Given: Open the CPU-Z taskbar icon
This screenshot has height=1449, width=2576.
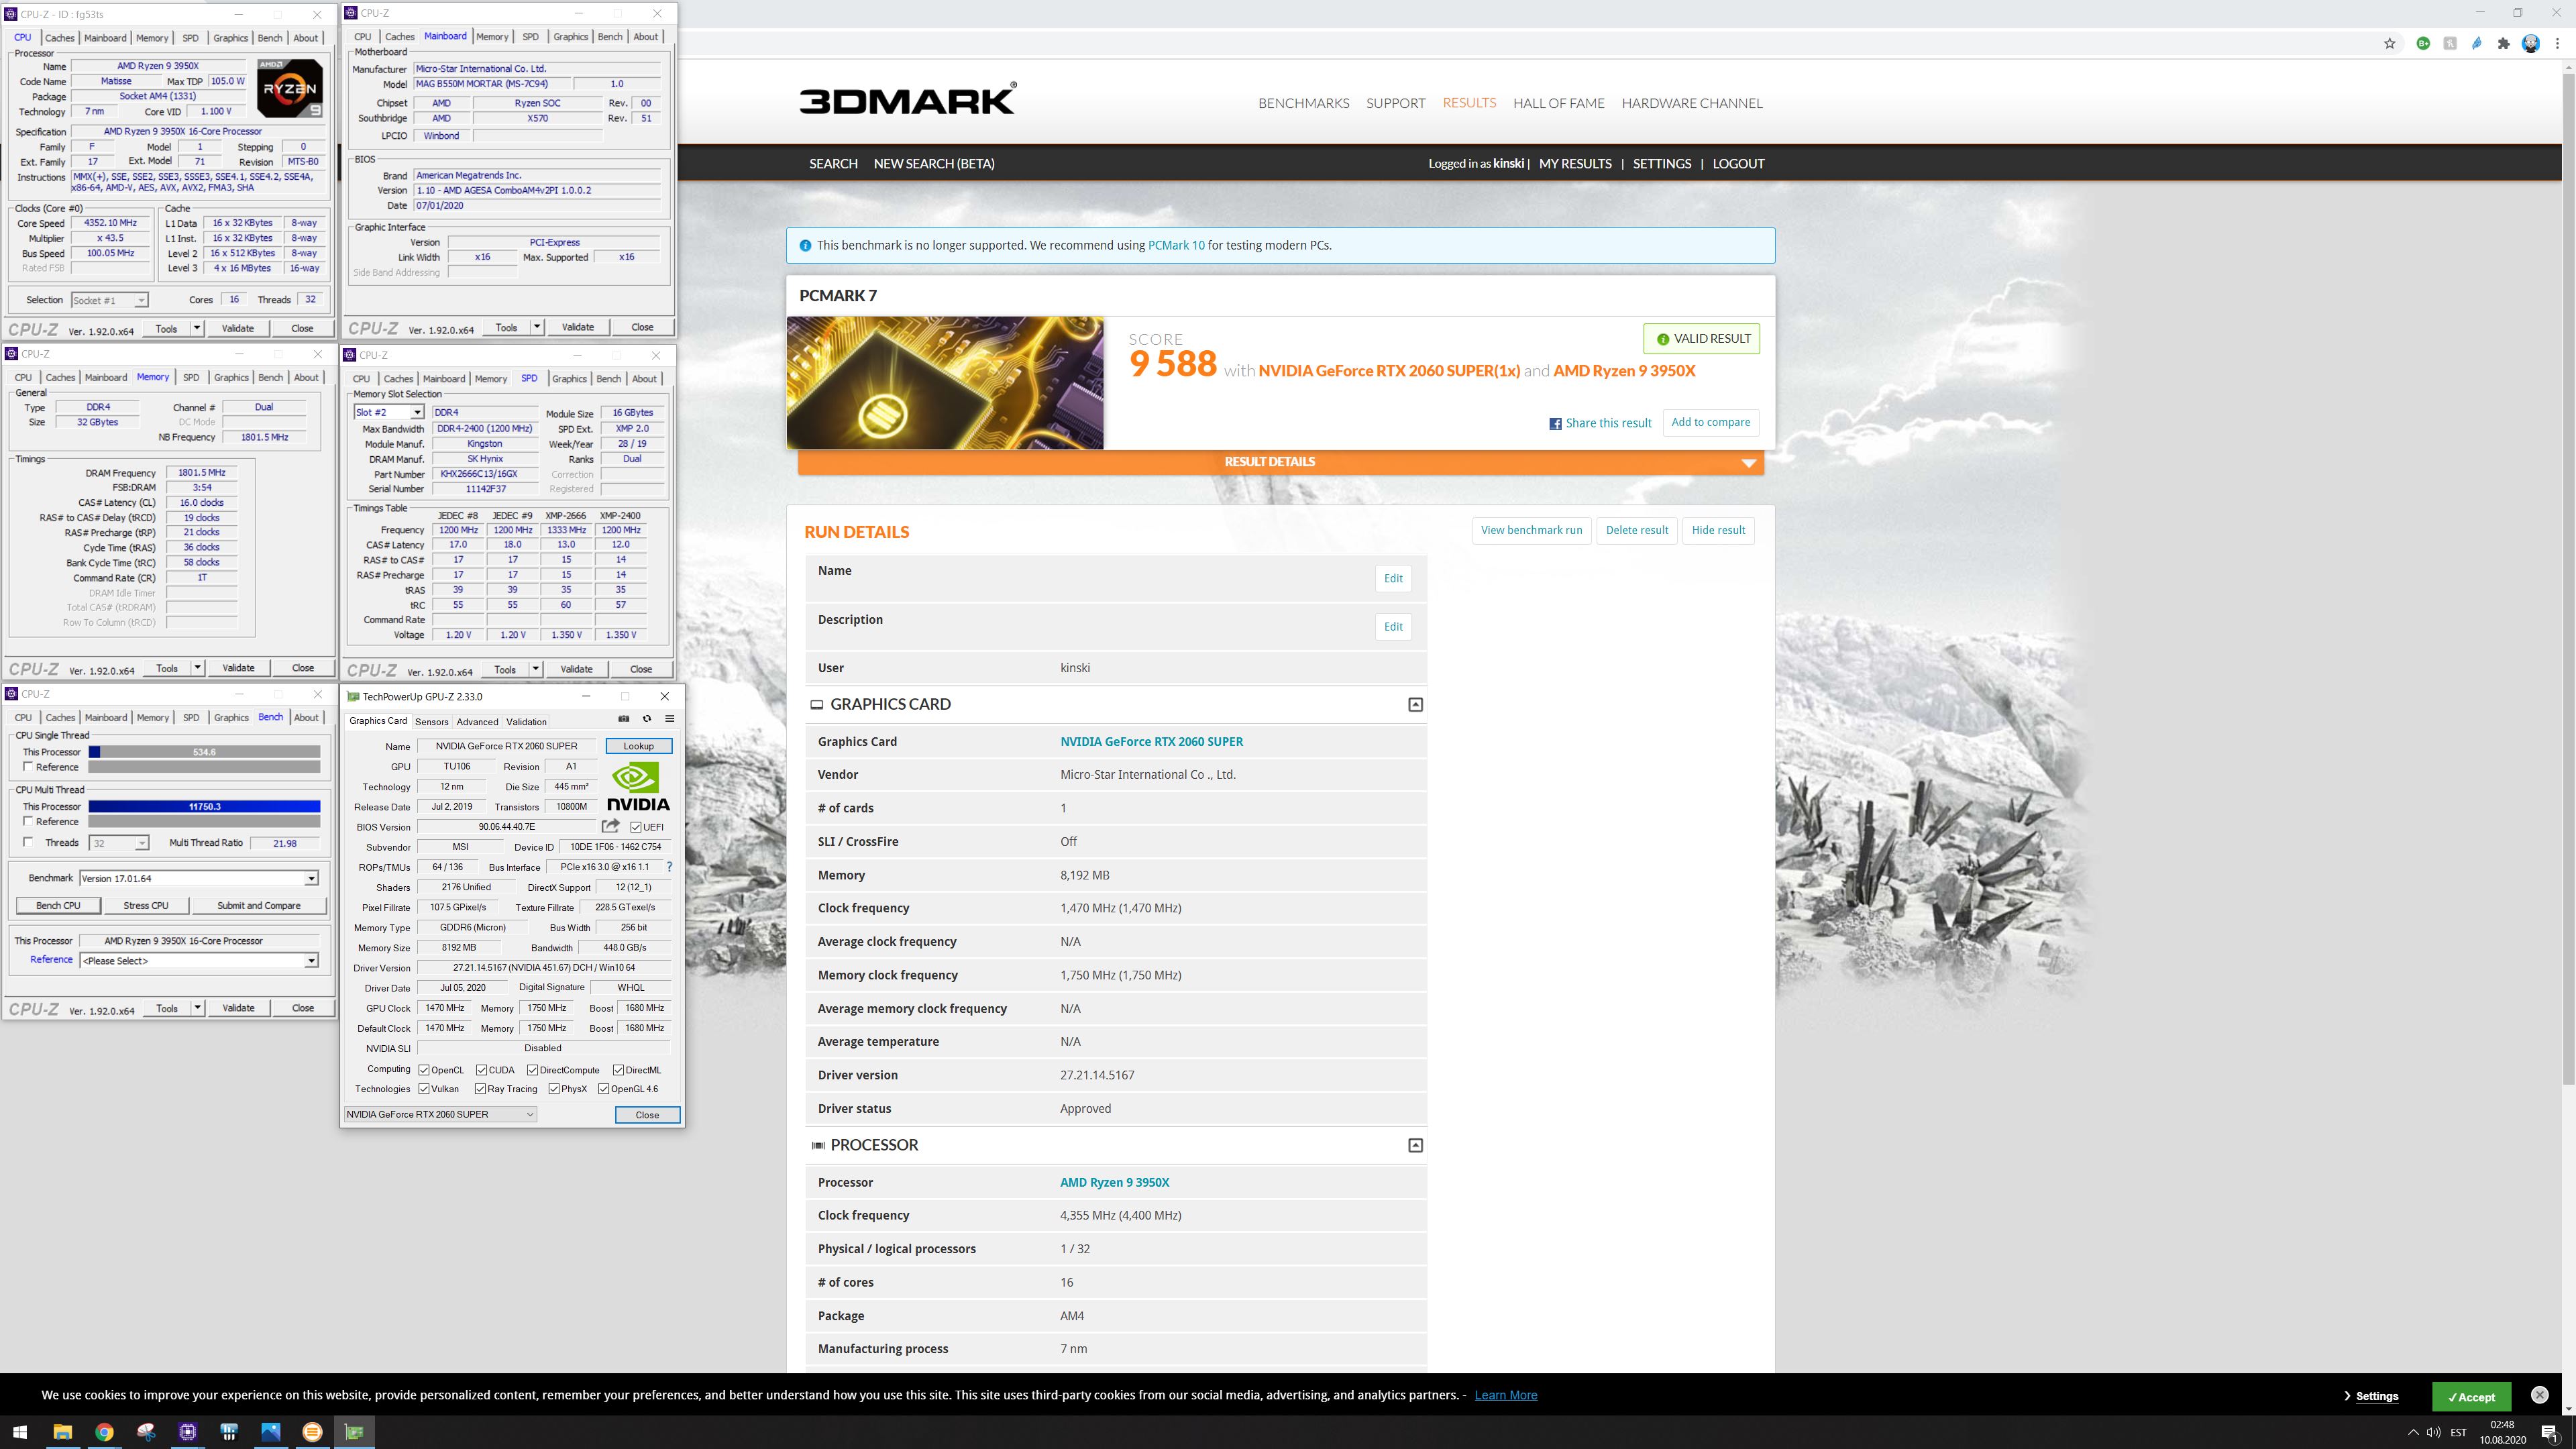Looking at the screenshot, I should tap(188, 1432).
